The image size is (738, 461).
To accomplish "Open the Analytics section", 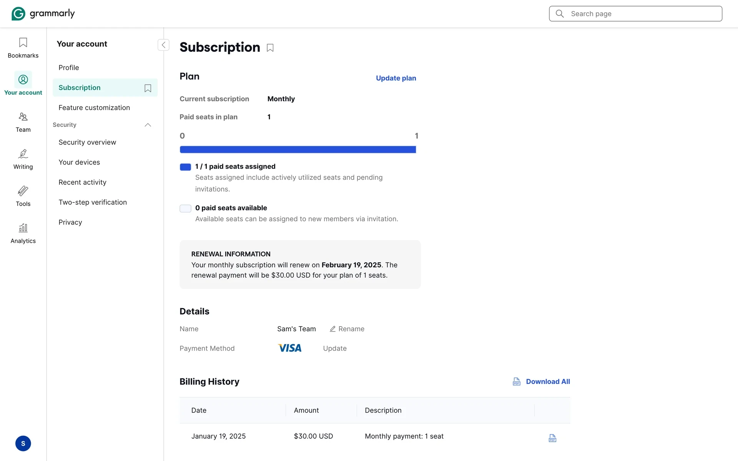I will pos(23,234).
